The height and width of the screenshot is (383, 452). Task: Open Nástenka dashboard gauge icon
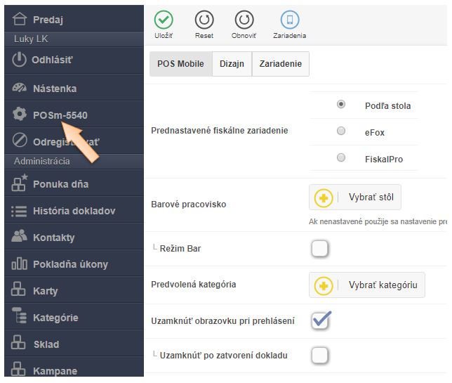[20, 89]
